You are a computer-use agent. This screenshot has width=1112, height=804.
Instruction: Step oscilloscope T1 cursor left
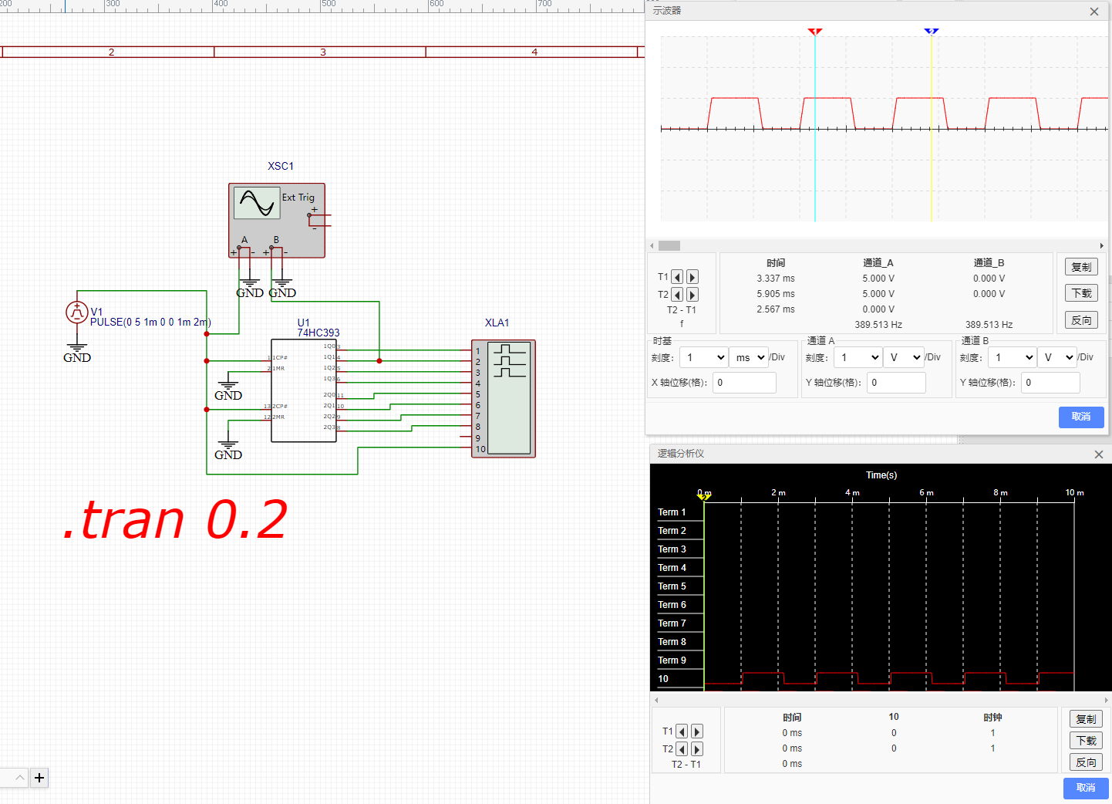pos(677,277)
